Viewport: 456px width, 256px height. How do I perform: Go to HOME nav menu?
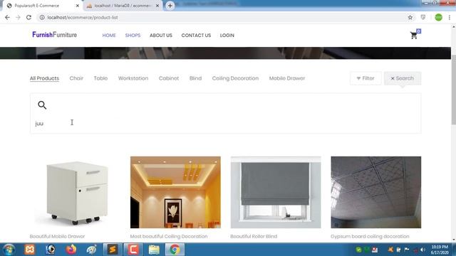click(x=109, y=36)
